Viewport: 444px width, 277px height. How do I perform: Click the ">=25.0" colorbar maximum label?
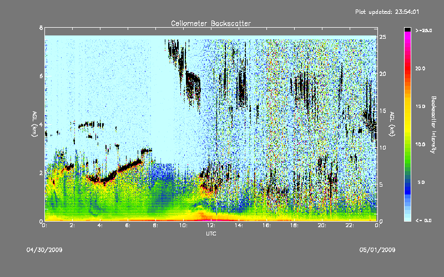[x=424, y=30]
